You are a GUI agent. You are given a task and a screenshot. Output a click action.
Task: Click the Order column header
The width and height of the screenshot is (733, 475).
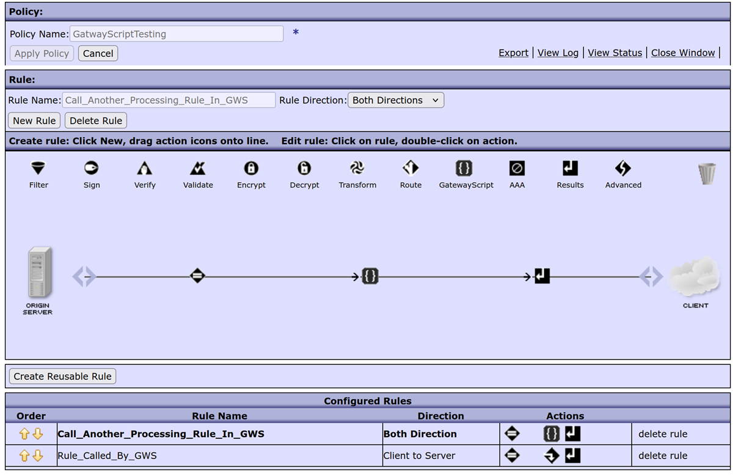click(x=31, y=416)
